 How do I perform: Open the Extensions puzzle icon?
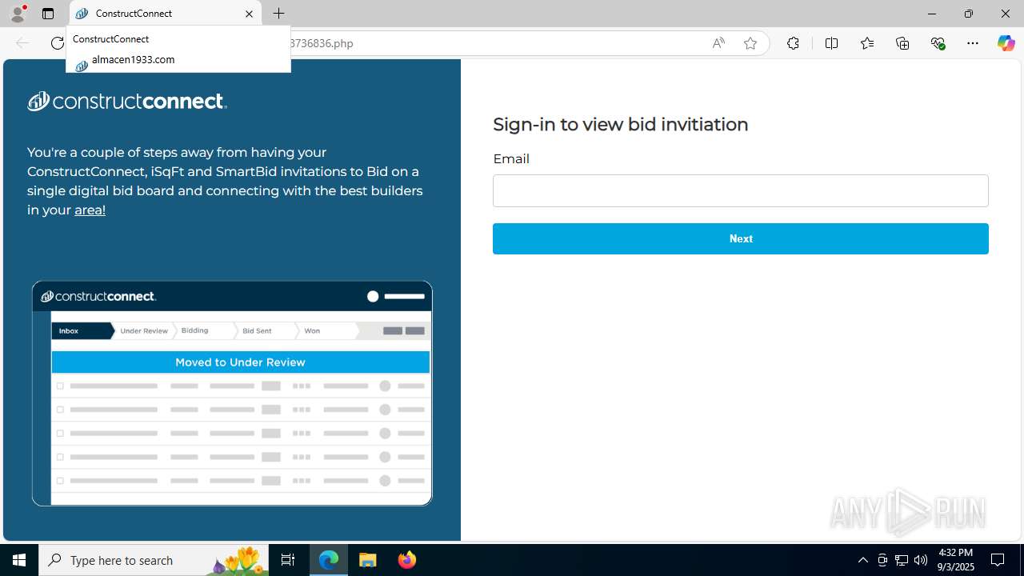793,43
